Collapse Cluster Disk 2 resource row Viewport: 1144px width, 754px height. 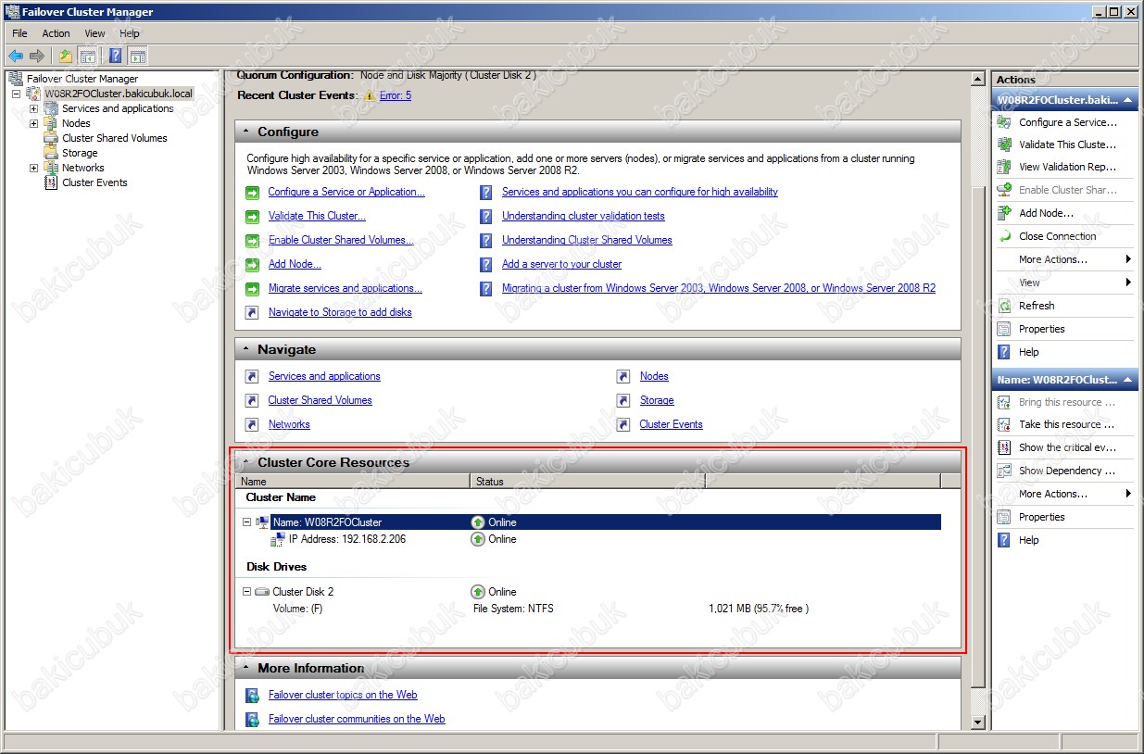tap(246, 592)
